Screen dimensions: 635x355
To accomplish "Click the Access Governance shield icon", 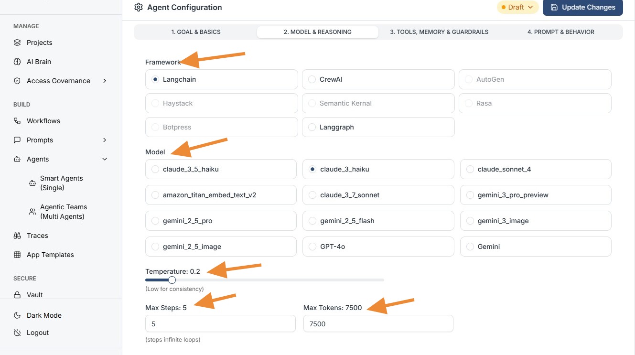I will click(x=17, y=81).
